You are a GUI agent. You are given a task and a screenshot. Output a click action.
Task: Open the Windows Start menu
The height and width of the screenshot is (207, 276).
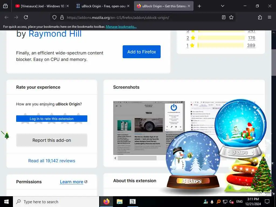point(6,202)
